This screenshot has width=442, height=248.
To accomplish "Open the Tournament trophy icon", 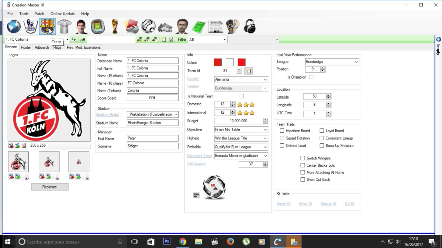I will [x=115, y=27].
